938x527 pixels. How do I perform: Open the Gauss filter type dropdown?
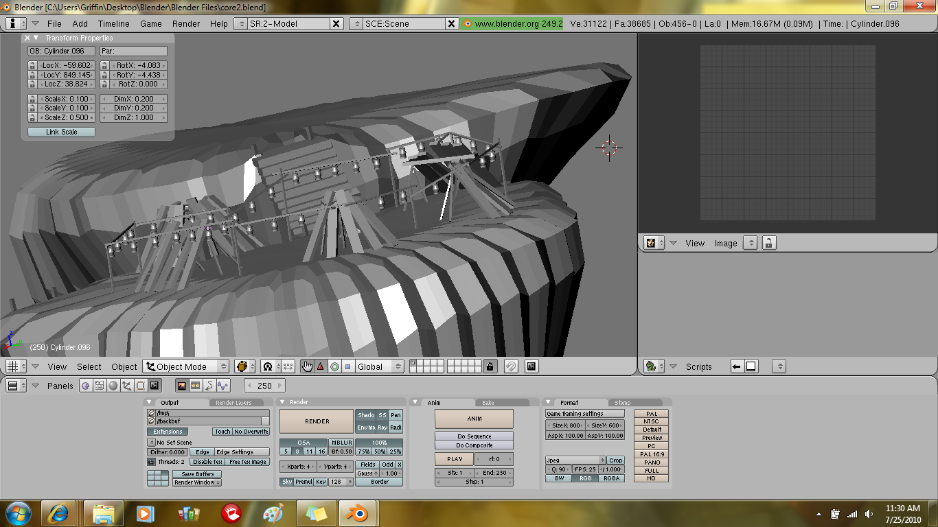click(x=367, y=473)
